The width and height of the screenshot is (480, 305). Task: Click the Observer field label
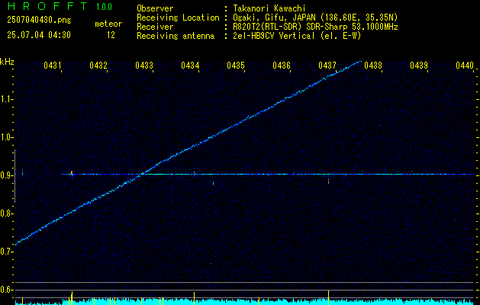[x=155, y=8]
